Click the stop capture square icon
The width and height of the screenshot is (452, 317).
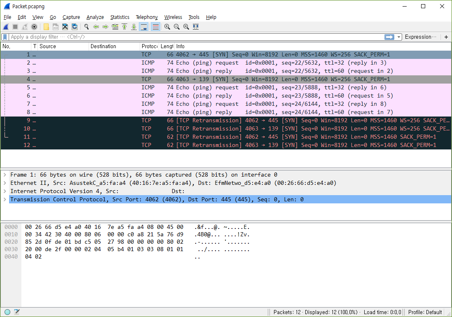15,27
